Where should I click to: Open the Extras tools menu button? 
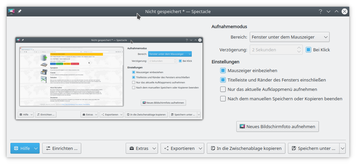coord(142,148)
